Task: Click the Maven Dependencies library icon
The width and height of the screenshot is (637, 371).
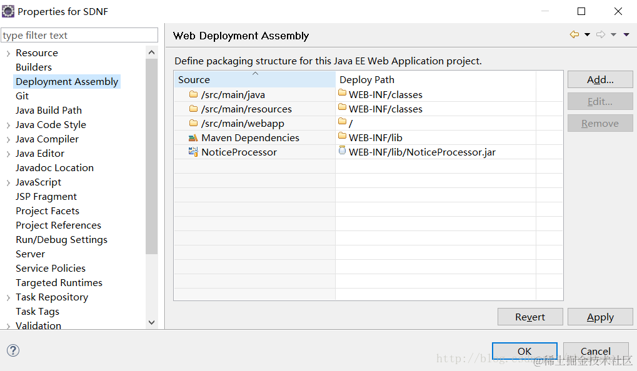Action: pyautogui.click(x=193, y=138)
